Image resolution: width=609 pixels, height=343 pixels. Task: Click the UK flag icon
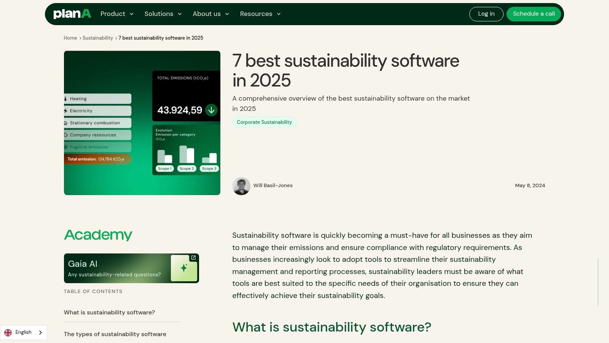point(8,333)
